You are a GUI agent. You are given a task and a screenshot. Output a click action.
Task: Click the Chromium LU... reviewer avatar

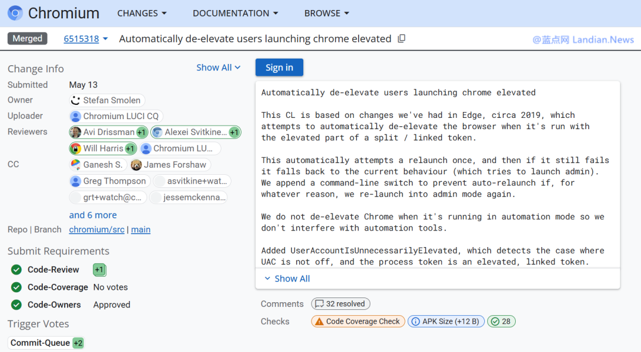pos(146,149)
